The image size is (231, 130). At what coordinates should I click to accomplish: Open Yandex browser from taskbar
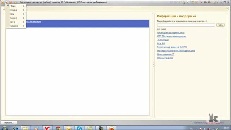pyautogui.click(x=47, y=128)
